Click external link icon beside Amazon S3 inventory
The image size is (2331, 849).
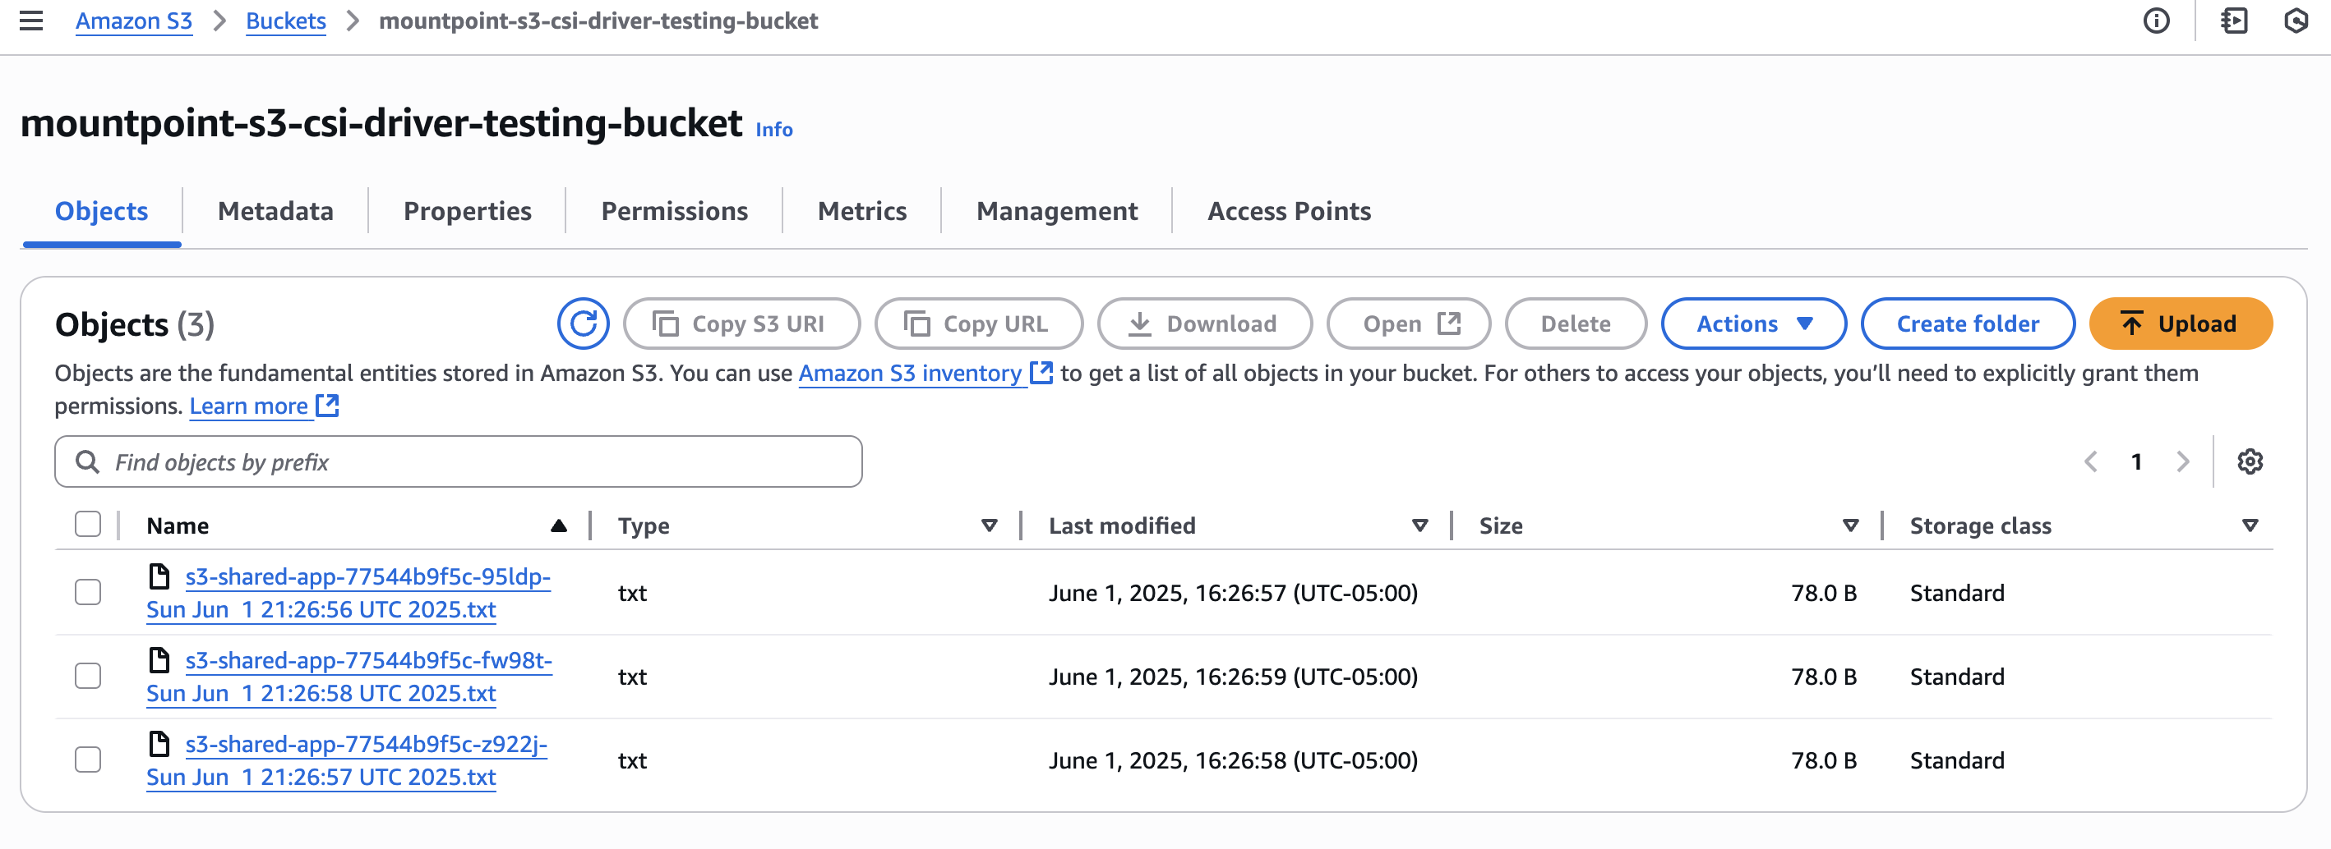pyautogui.click(x=1041, y=373)
